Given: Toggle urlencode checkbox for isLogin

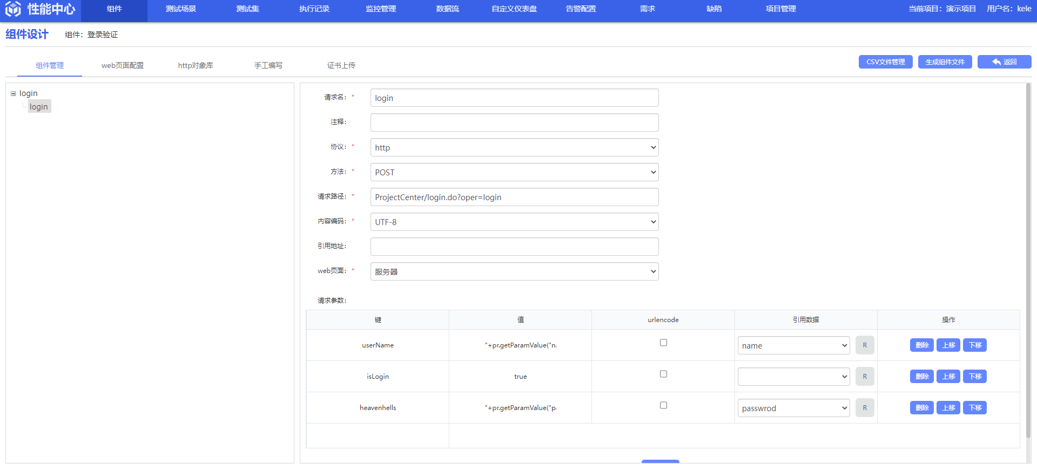Looking at the screenshot, I should pyautogui.click(x=663, y=374).
